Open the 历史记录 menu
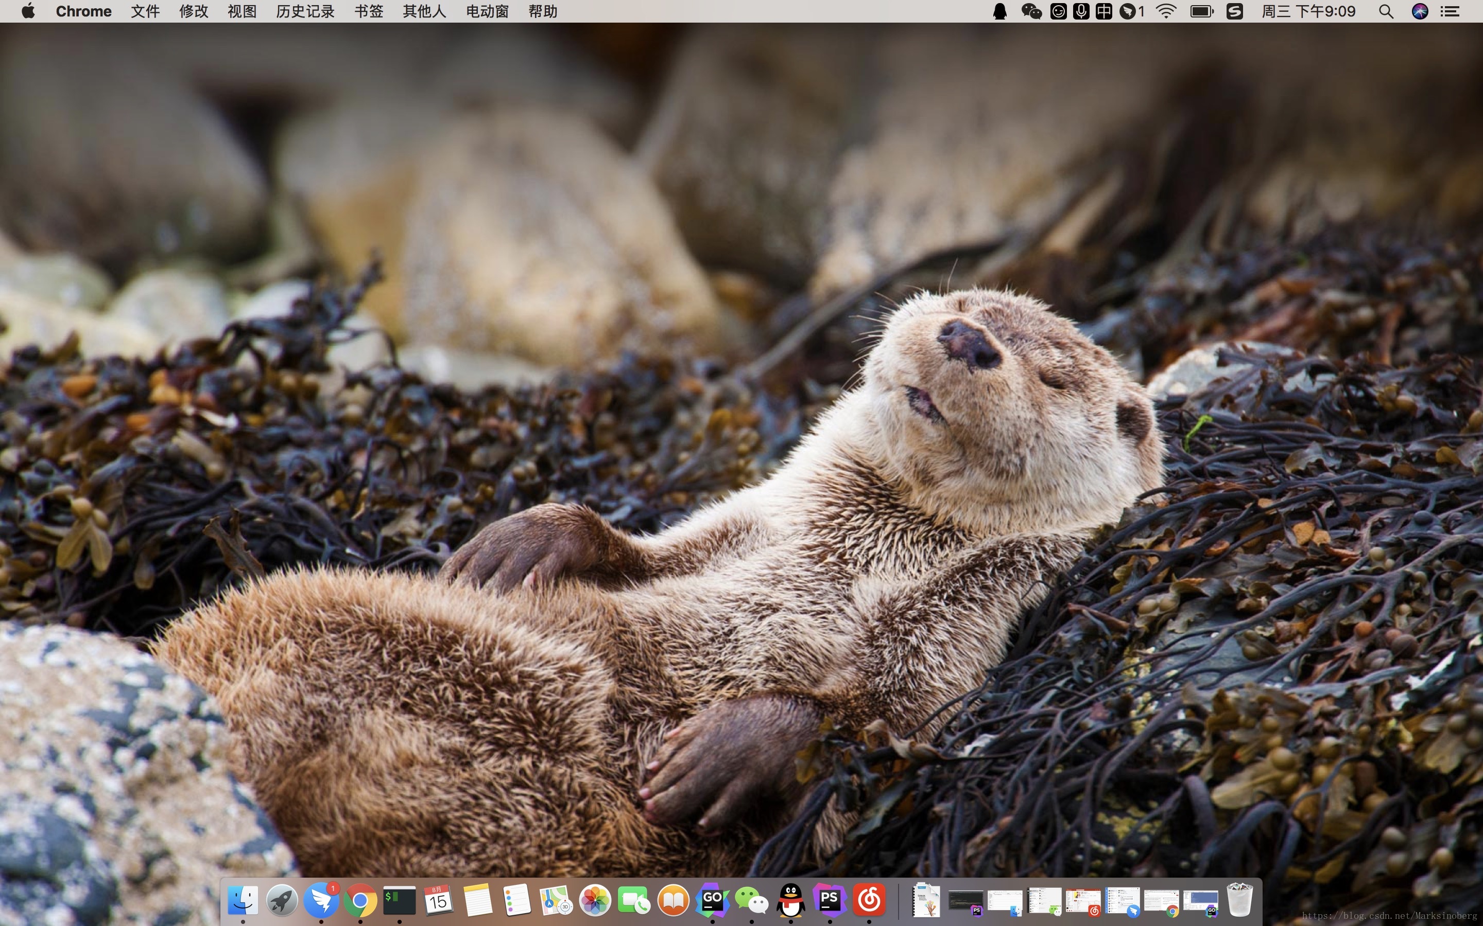 pyautogui.click(x=305, y=11)
